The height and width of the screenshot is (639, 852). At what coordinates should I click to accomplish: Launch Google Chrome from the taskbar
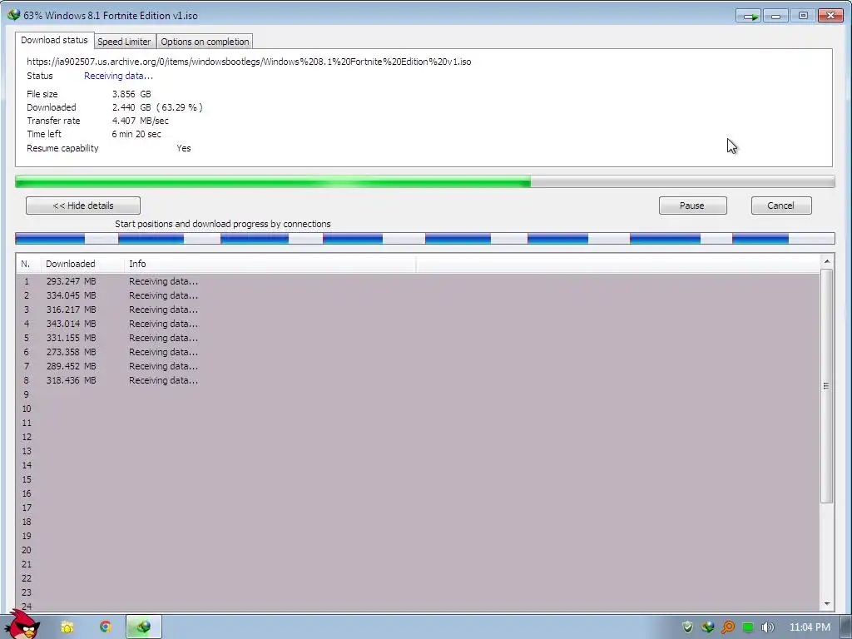click(x=106, y=627)
